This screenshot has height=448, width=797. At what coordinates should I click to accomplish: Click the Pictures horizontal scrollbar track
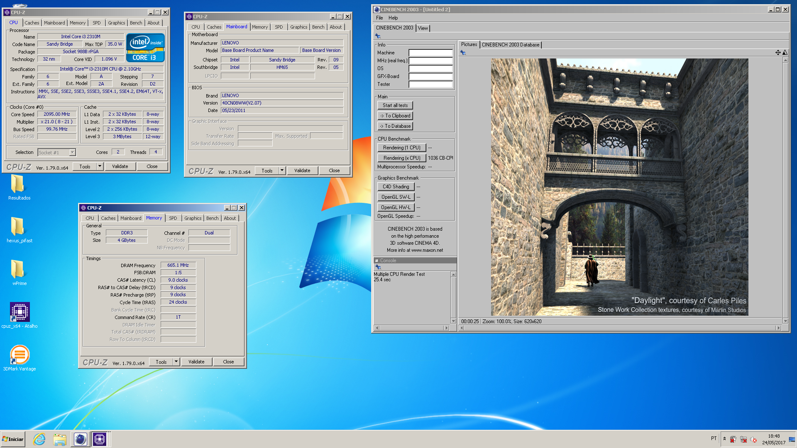tap(620, 328)
